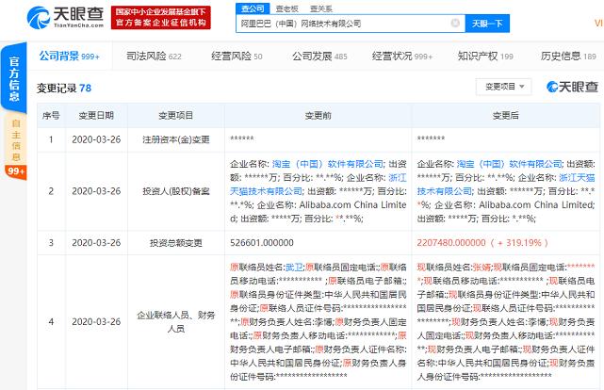The image size is (604, 390).
Task: Click the VIP text at top right
Action: click(x=599, y=24)
